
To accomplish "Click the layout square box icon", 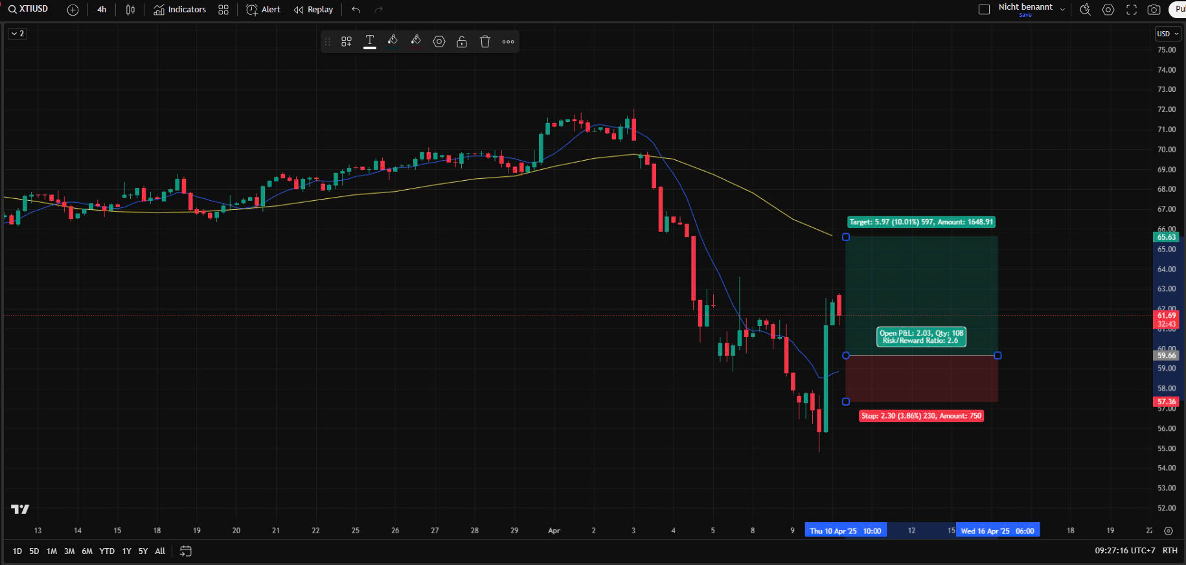I will point(984,10).
